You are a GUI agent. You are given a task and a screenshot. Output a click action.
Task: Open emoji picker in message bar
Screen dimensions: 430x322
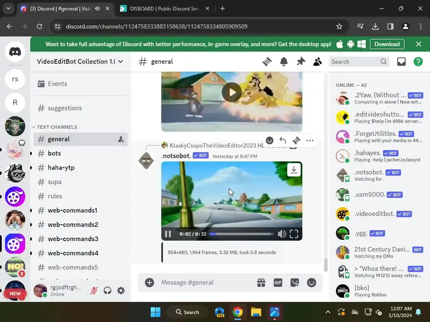coord(312,283)
